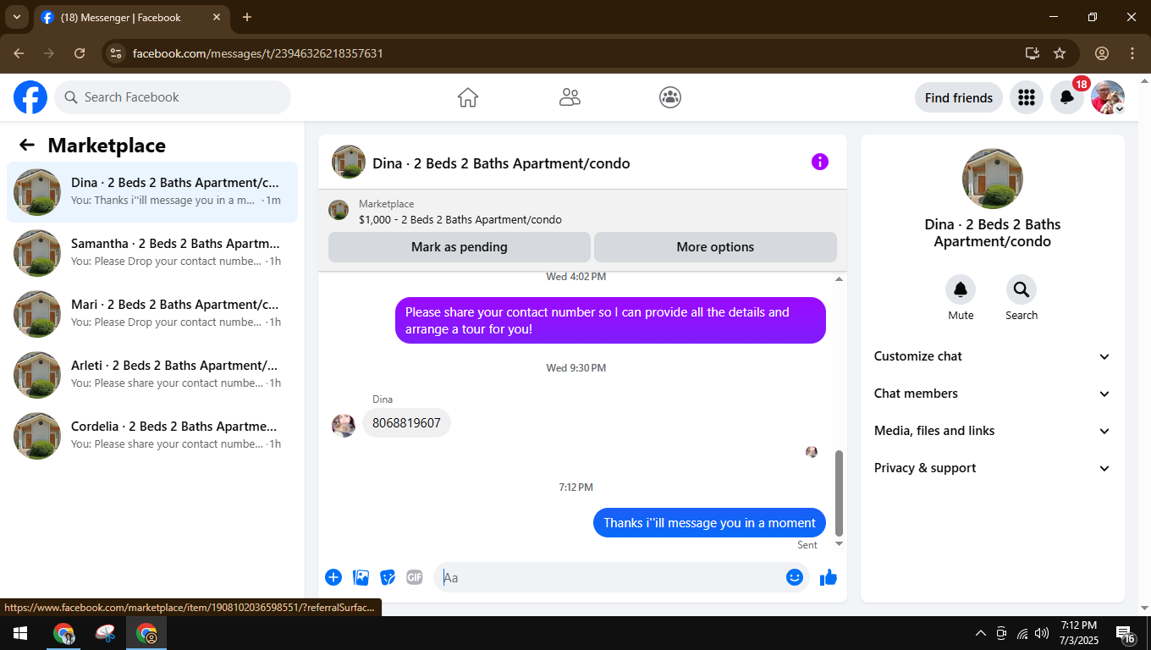Screen dimensions: 1151x650
Task: Click the back arrow beside Marketplace
Action: (x=27, y=145)
